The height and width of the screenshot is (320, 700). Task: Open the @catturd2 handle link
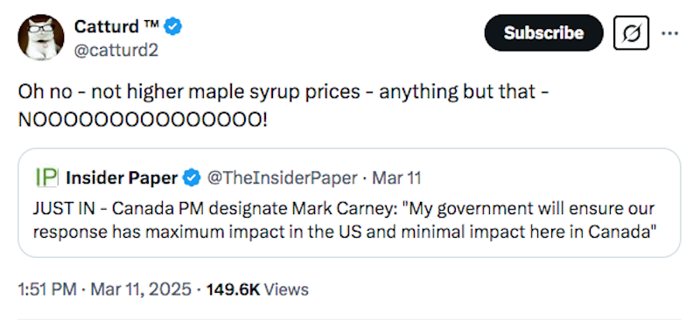pyautogui.click(x=116, y=51)
